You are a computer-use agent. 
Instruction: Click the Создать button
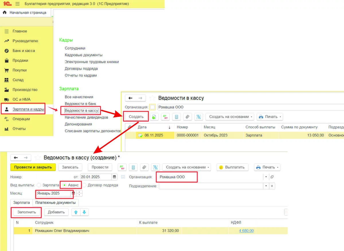(136, 117)
